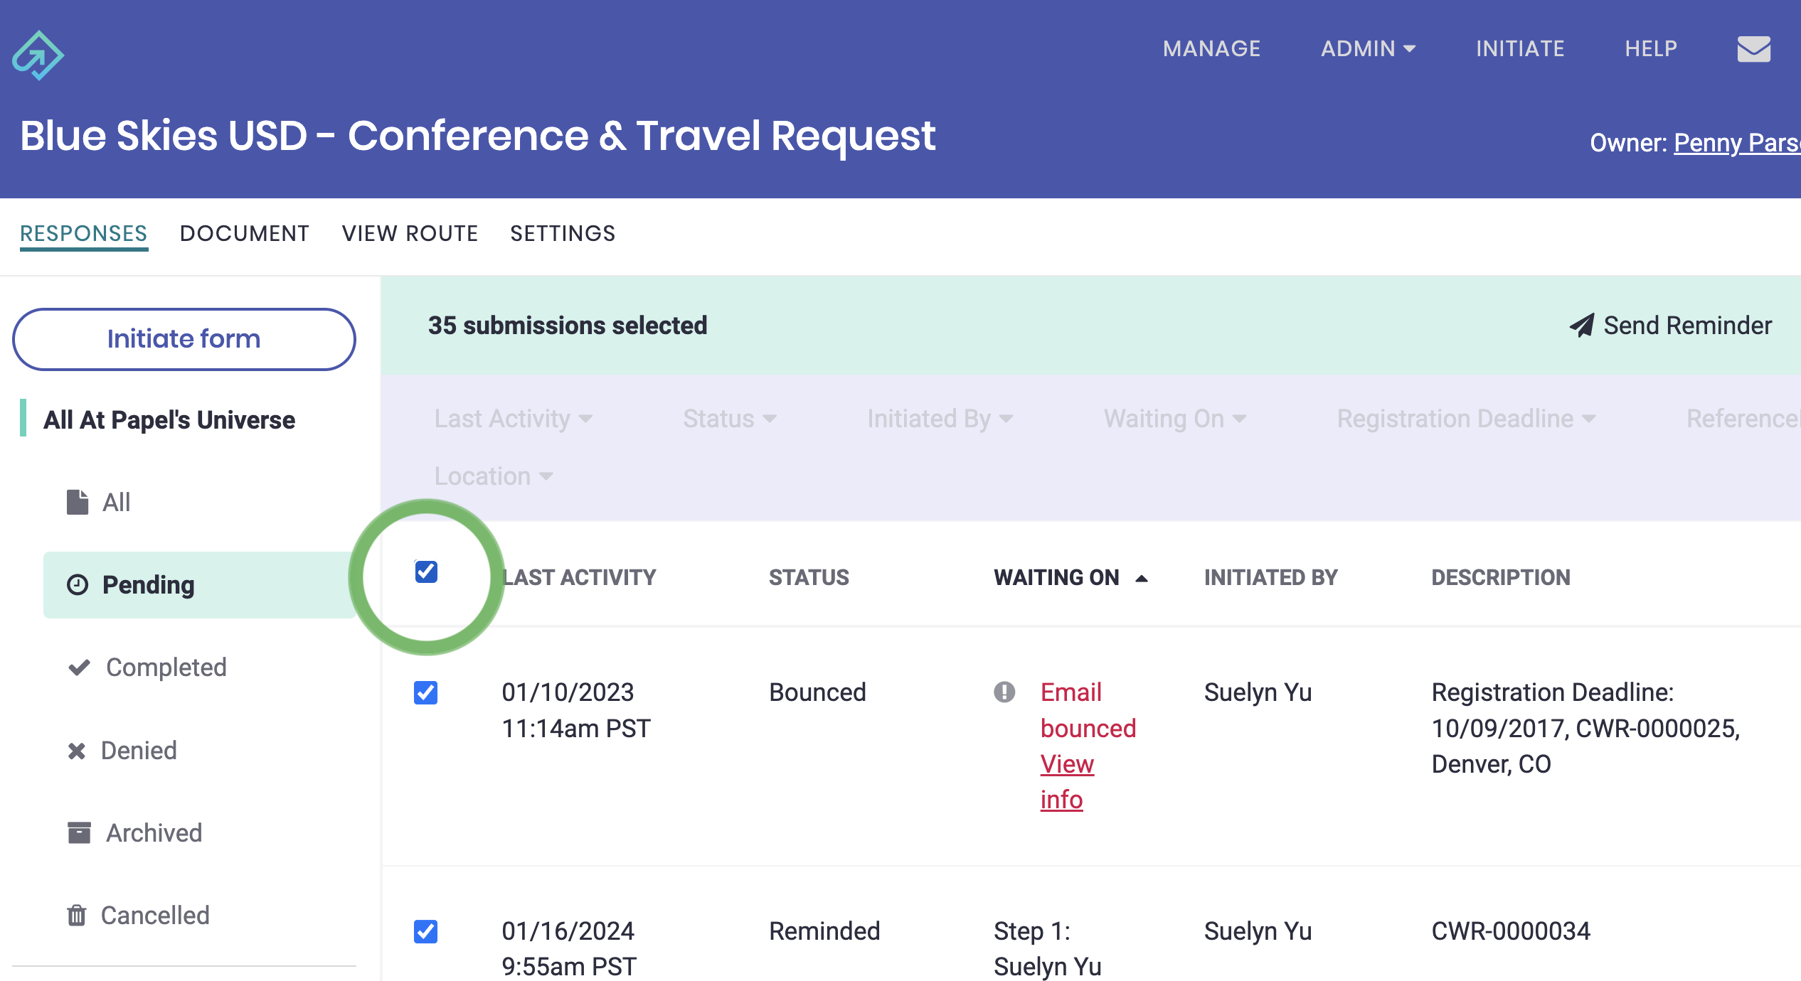Image resolution: width=1801 pixels, height=981 pixels.
Task: Click the bounced email warning icon
Action: click(x=1004, y=692)
